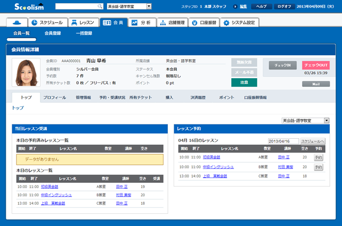Switch to the プロフィール sub-tab
This screenshot has height=226, width=342.
point(54,98)
